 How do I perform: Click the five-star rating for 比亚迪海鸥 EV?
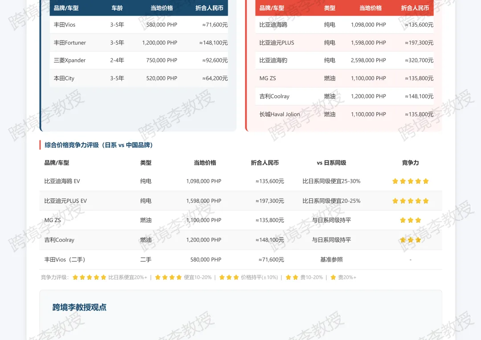(411, 181)
